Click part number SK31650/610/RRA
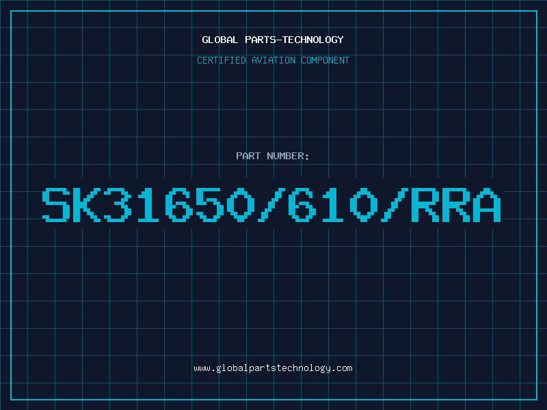The image size is (547, 410). tap(271, 205)
